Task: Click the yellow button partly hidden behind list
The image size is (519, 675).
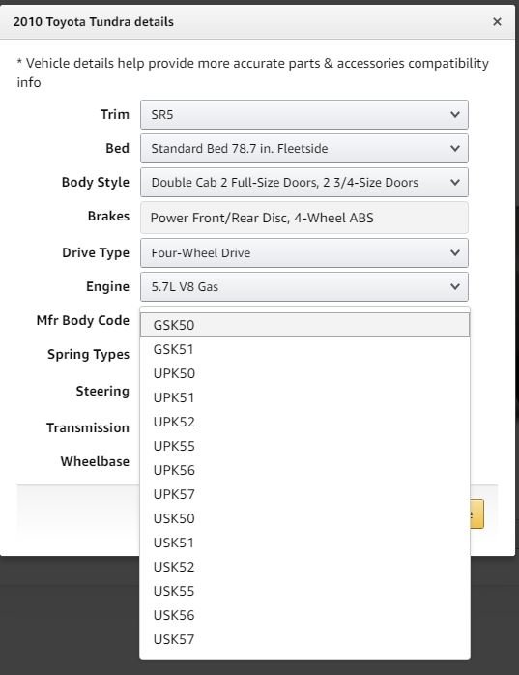Action: 477,514
